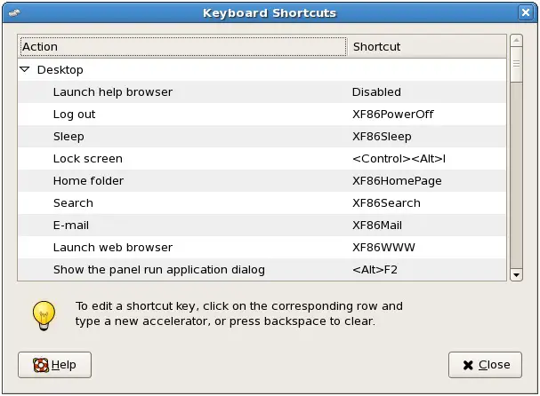The height and width of the screenshot is (396, 540).
Task: Click the X icon on Close button
Action: pyautogui.click(x=467, y=365)
